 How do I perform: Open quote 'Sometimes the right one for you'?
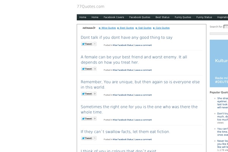pos(139,109)
